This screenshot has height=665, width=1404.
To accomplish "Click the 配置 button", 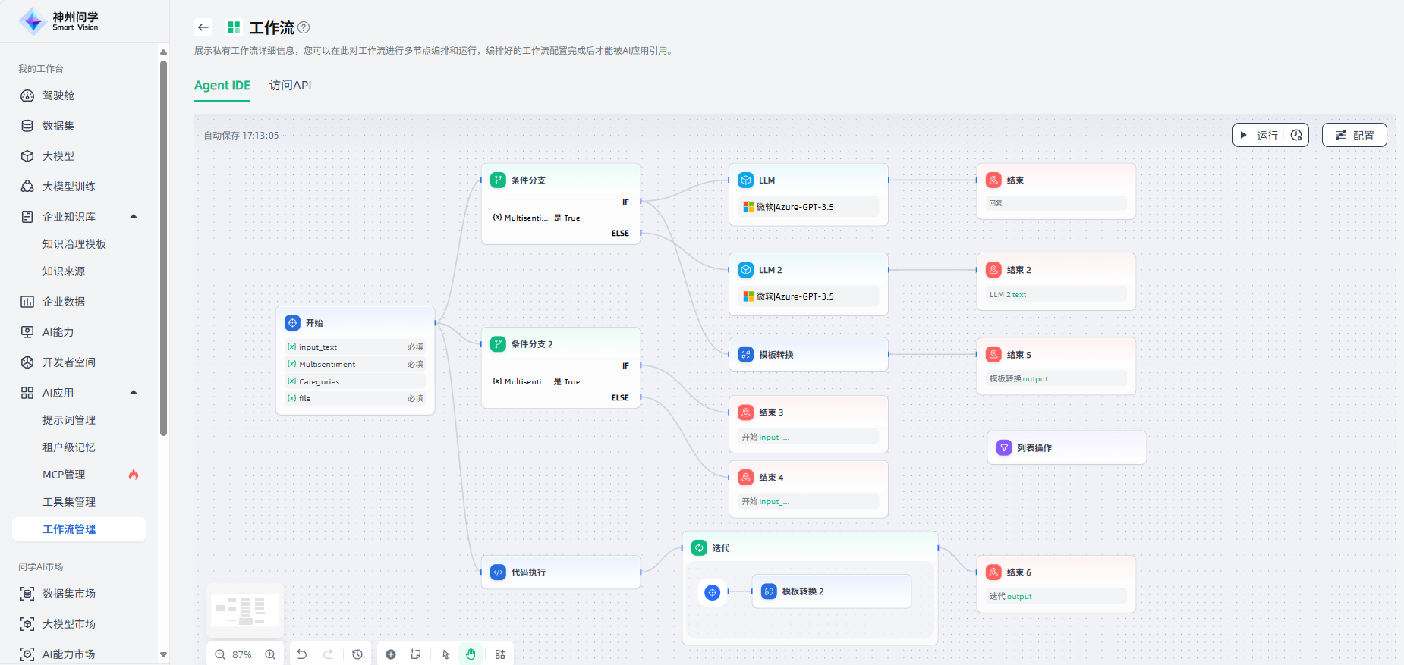I will (1355, 135).
